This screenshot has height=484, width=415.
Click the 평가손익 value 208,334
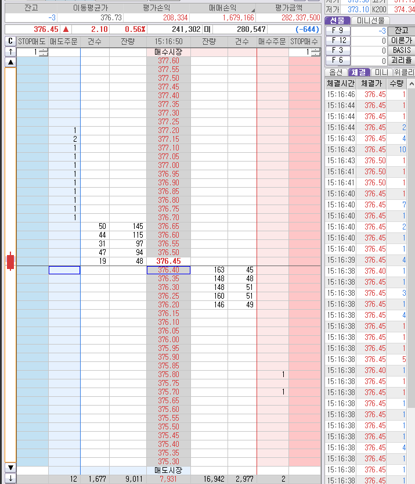(175, 18)
